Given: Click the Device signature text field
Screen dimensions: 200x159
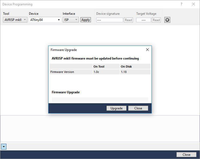Looking at the screenshot, I should 109,20.
